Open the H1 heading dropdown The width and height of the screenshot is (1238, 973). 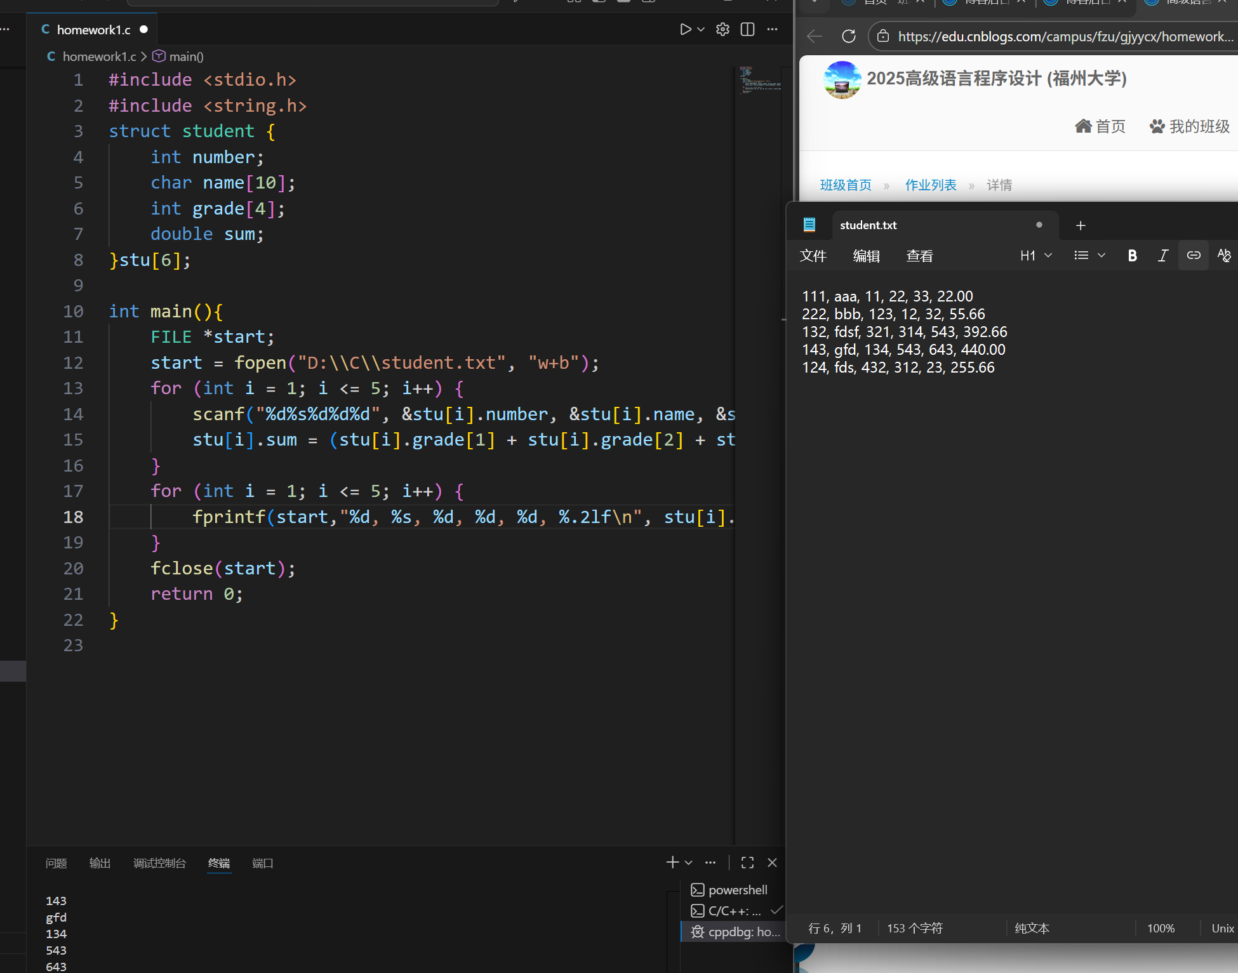1035,255
